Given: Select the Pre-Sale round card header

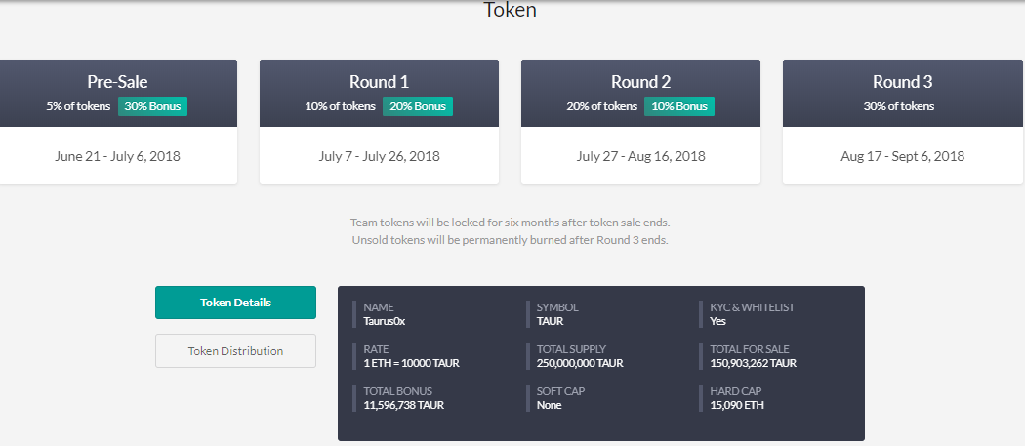Looking at the screenshot, I should coord(117,83).
